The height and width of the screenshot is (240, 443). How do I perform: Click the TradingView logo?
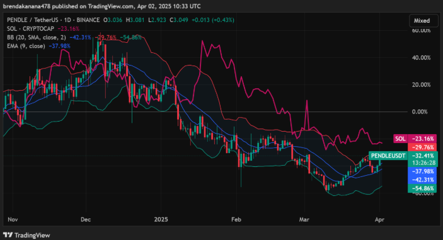tap(26, 235)
